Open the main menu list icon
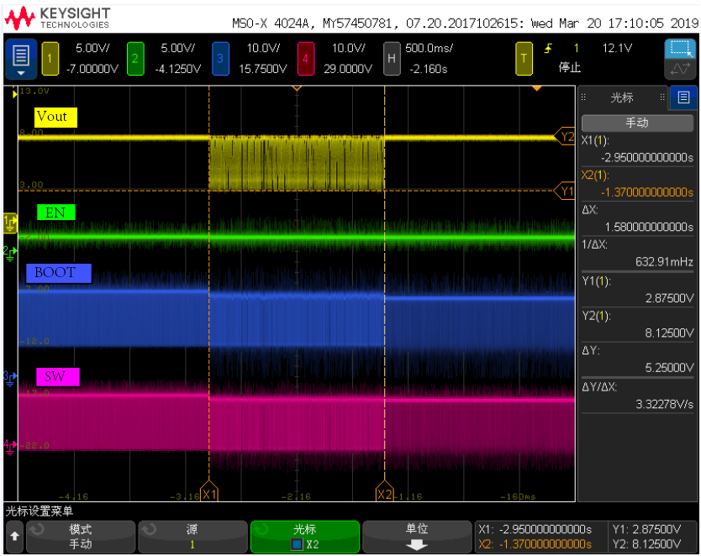Viewport: 701px width, 556px height. [x=20, y=59]
